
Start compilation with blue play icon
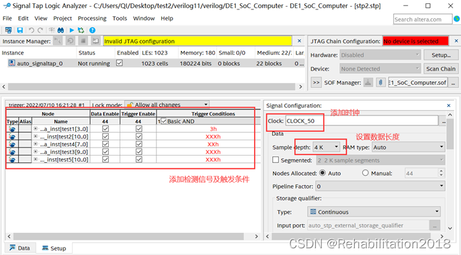(71, 30)
